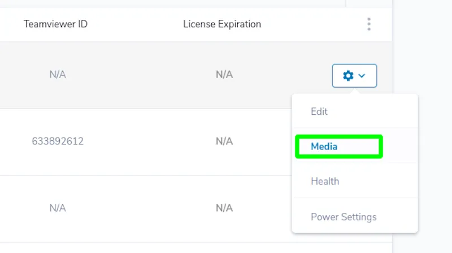The width and height of the screenshot is (452, 253).
Task: Click the divider between Edit and Media
Action: (x=355, y=128)
